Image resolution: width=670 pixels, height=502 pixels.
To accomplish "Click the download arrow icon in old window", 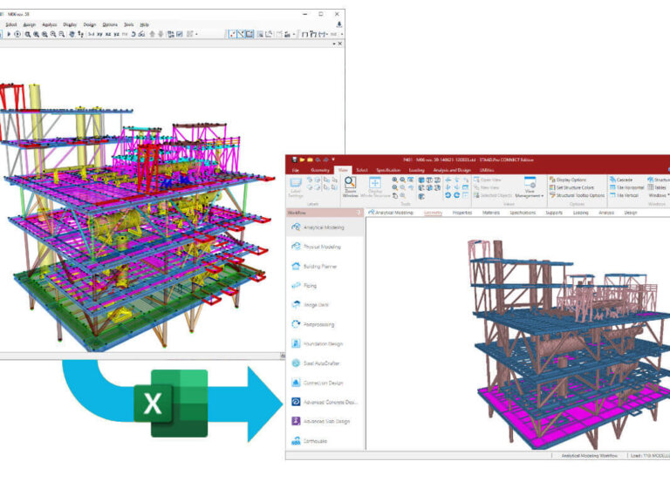I will click(x=338, y=24).
